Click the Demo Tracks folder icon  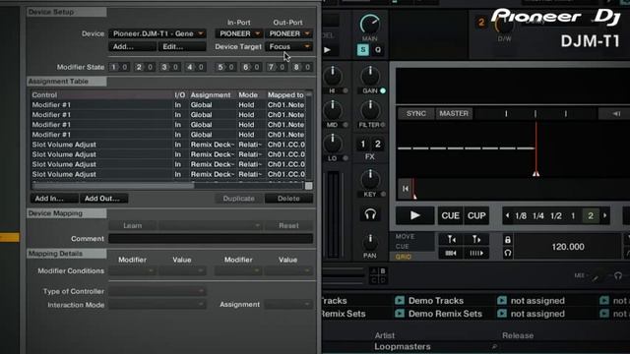[400, 300]
